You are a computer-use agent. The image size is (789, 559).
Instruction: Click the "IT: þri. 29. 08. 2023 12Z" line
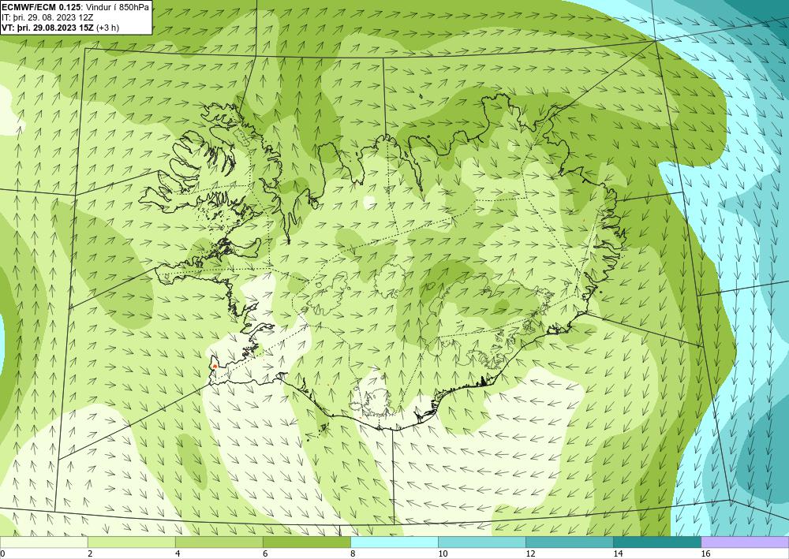click(x=47, y=17)
